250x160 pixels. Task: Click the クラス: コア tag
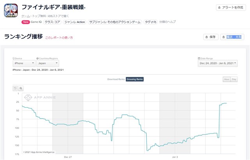(52, 22)
